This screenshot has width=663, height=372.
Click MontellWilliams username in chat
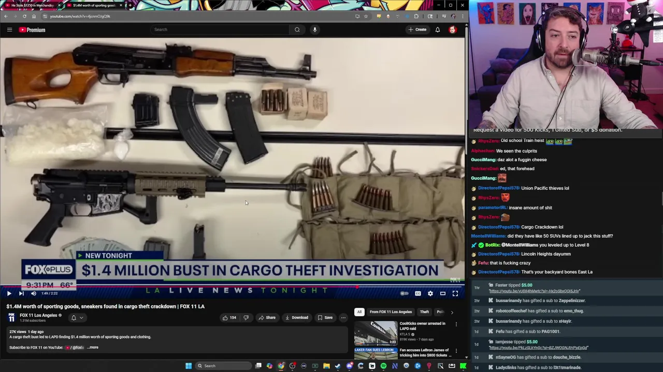(x=488, y=236)
